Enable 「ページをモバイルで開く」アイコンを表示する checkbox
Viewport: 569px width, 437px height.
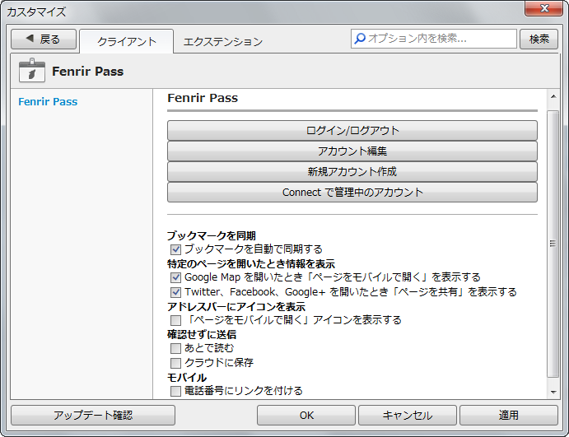click(x=175, y=320)
